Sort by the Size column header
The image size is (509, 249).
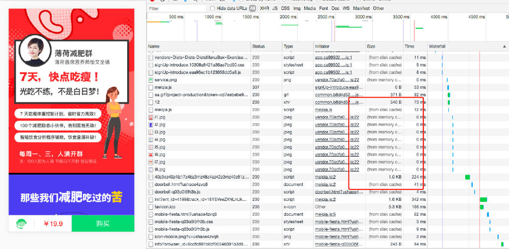coord(384,46)
